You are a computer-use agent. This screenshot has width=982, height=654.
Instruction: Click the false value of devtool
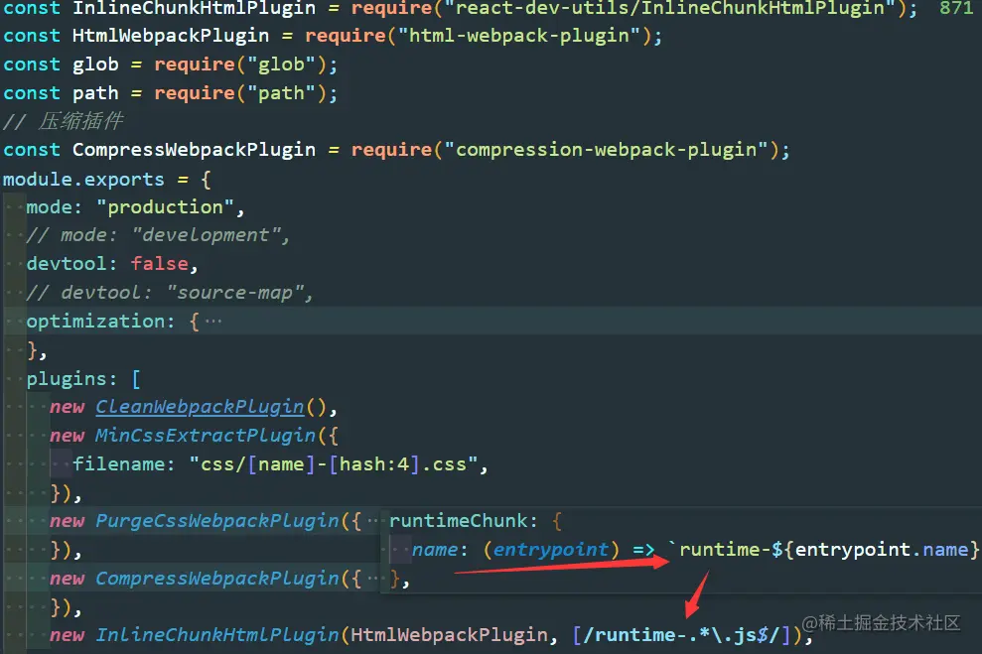point(160,264)
